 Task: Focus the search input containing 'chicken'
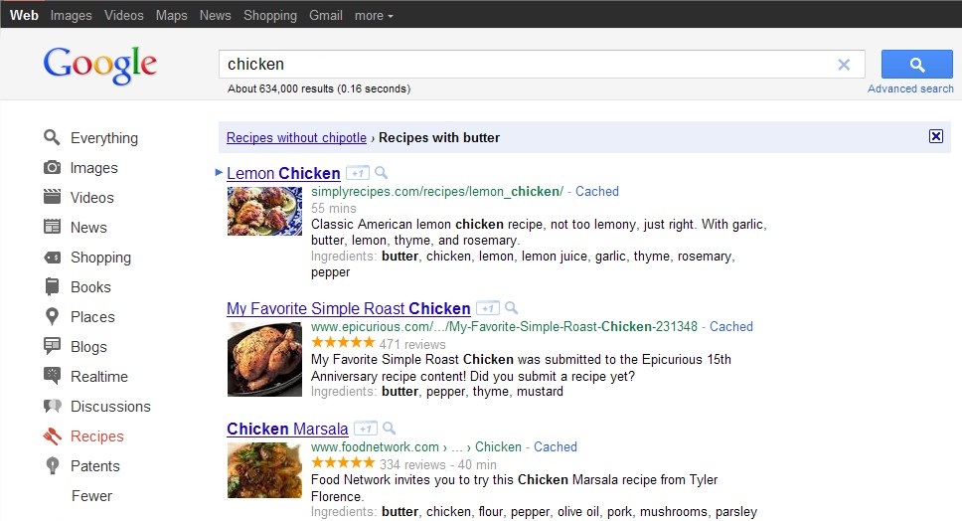pyautogui.click(x=527, y=65)
